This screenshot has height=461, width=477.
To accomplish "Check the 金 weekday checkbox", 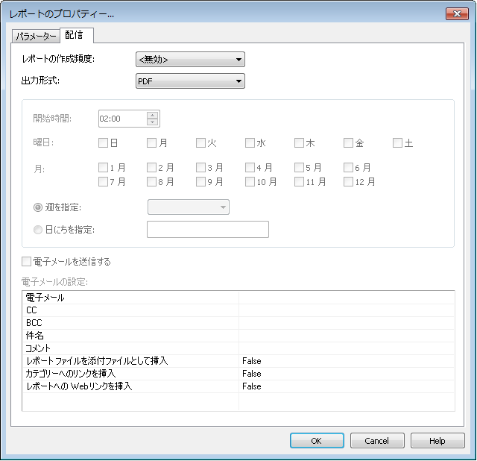I will point(348,142).
